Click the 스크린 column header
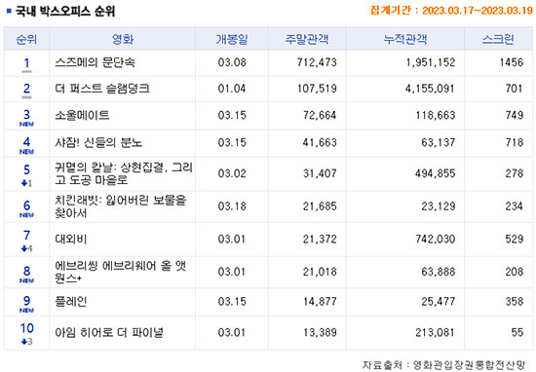The height and width of the screenshot is (372, 536). click(x=498, y=39)
